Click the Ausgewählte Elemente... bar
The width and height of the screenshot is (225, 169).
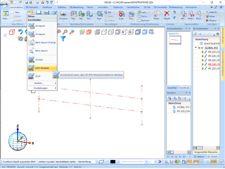pyautogui.click(x=206, y=152)
